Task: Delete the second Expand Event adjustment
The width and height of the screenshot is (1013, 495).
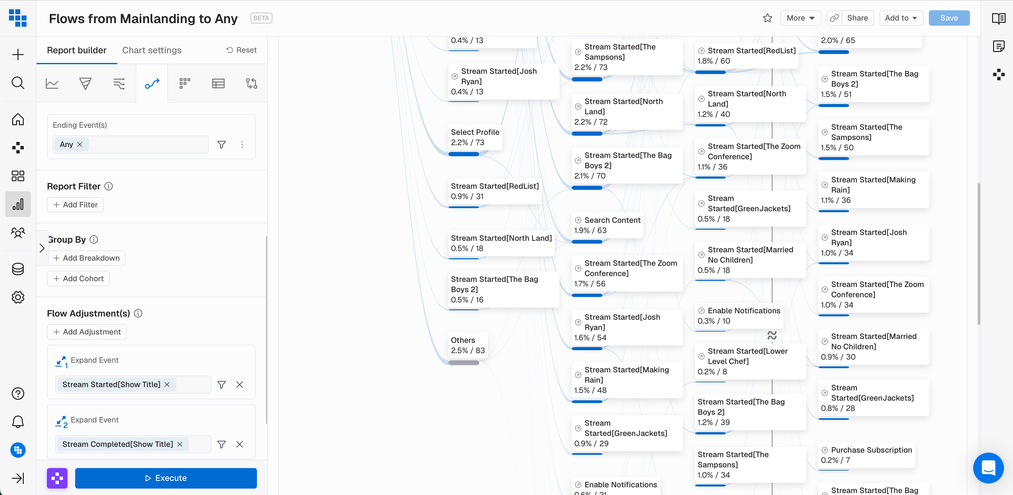Action: [x=240, y=444]
